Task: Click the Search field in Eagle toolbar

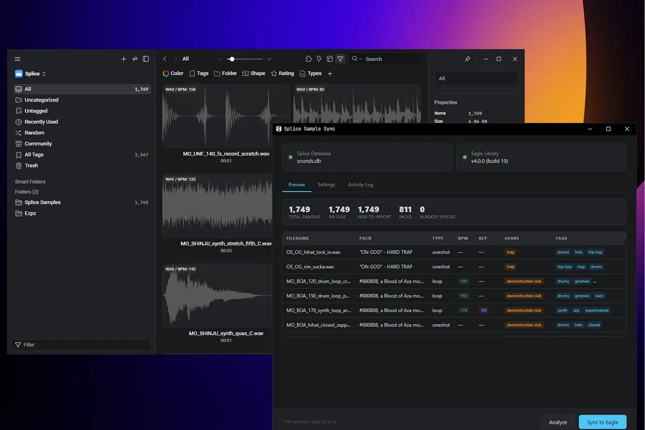Action: tap(385, 59)
